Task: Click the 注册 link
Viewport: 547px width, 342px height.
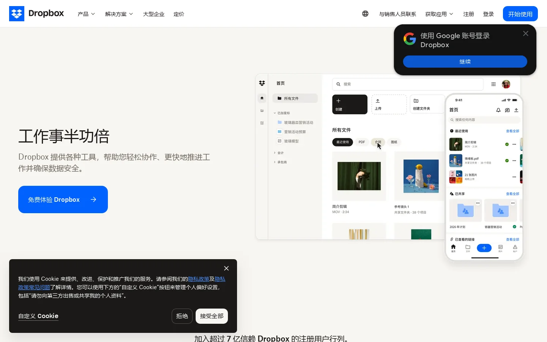Action: [468, 14]
